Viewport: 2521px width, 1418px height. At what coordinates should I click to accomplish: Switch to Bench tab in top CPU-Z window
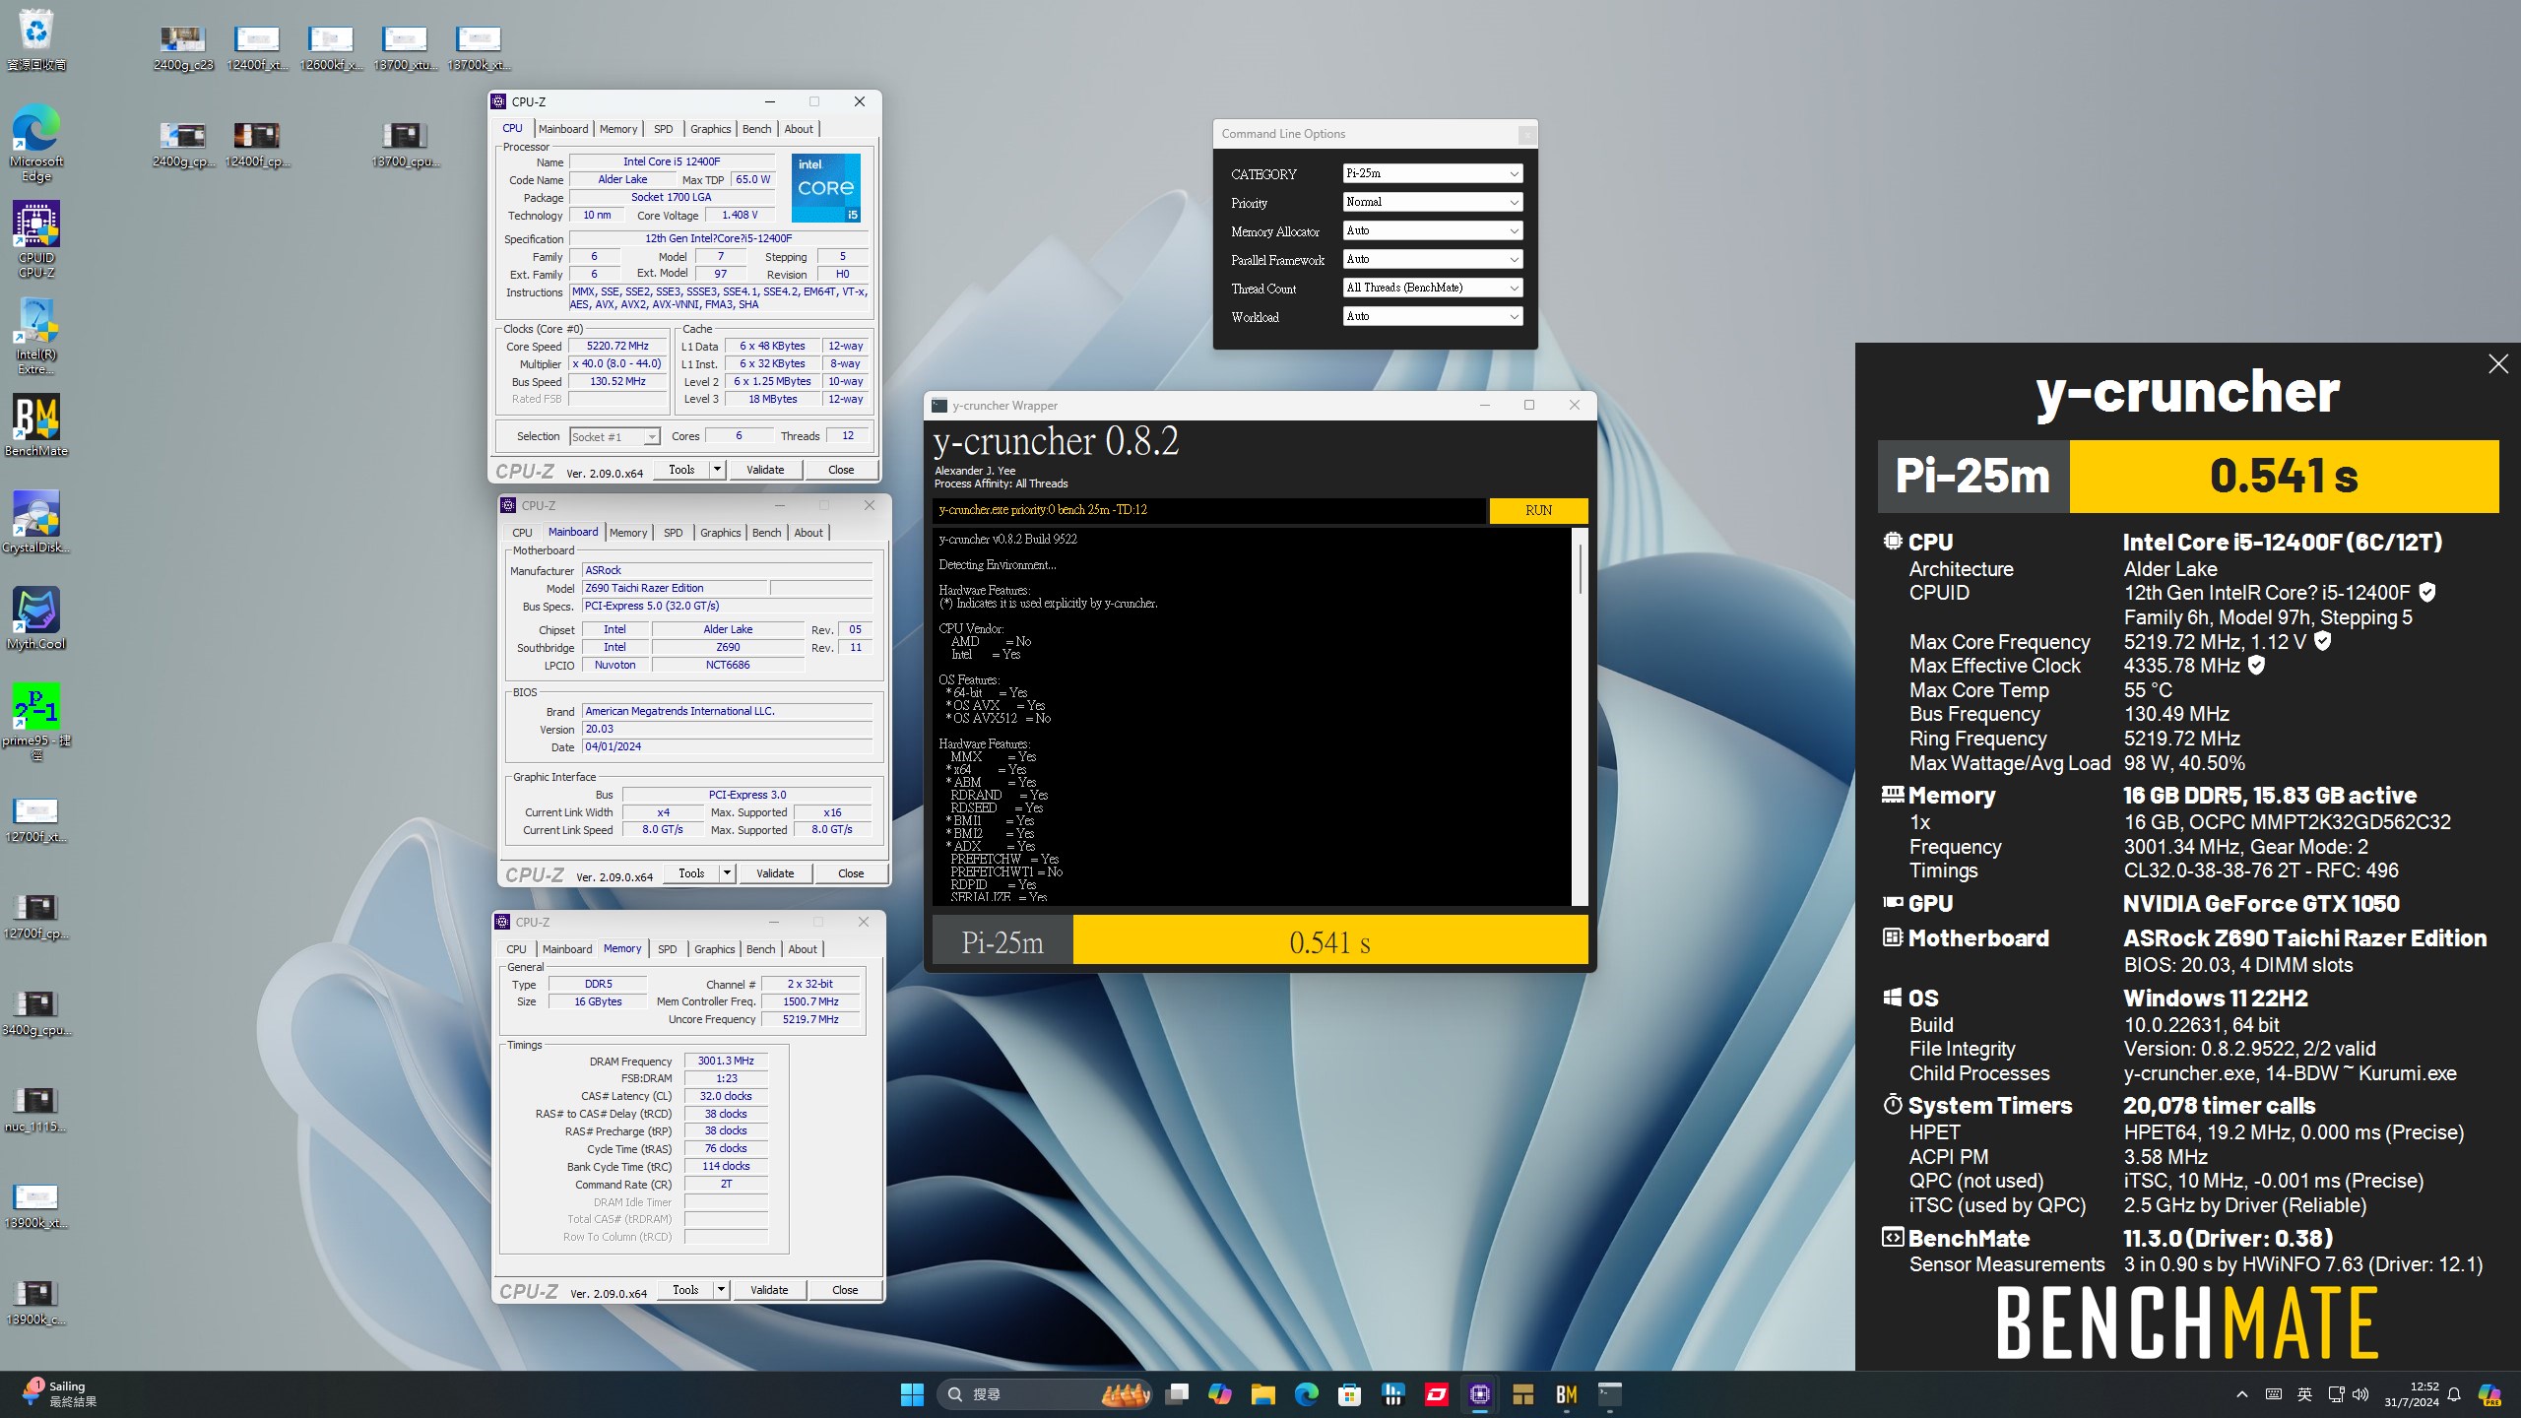pyautogui.click(x=756, y=129)
